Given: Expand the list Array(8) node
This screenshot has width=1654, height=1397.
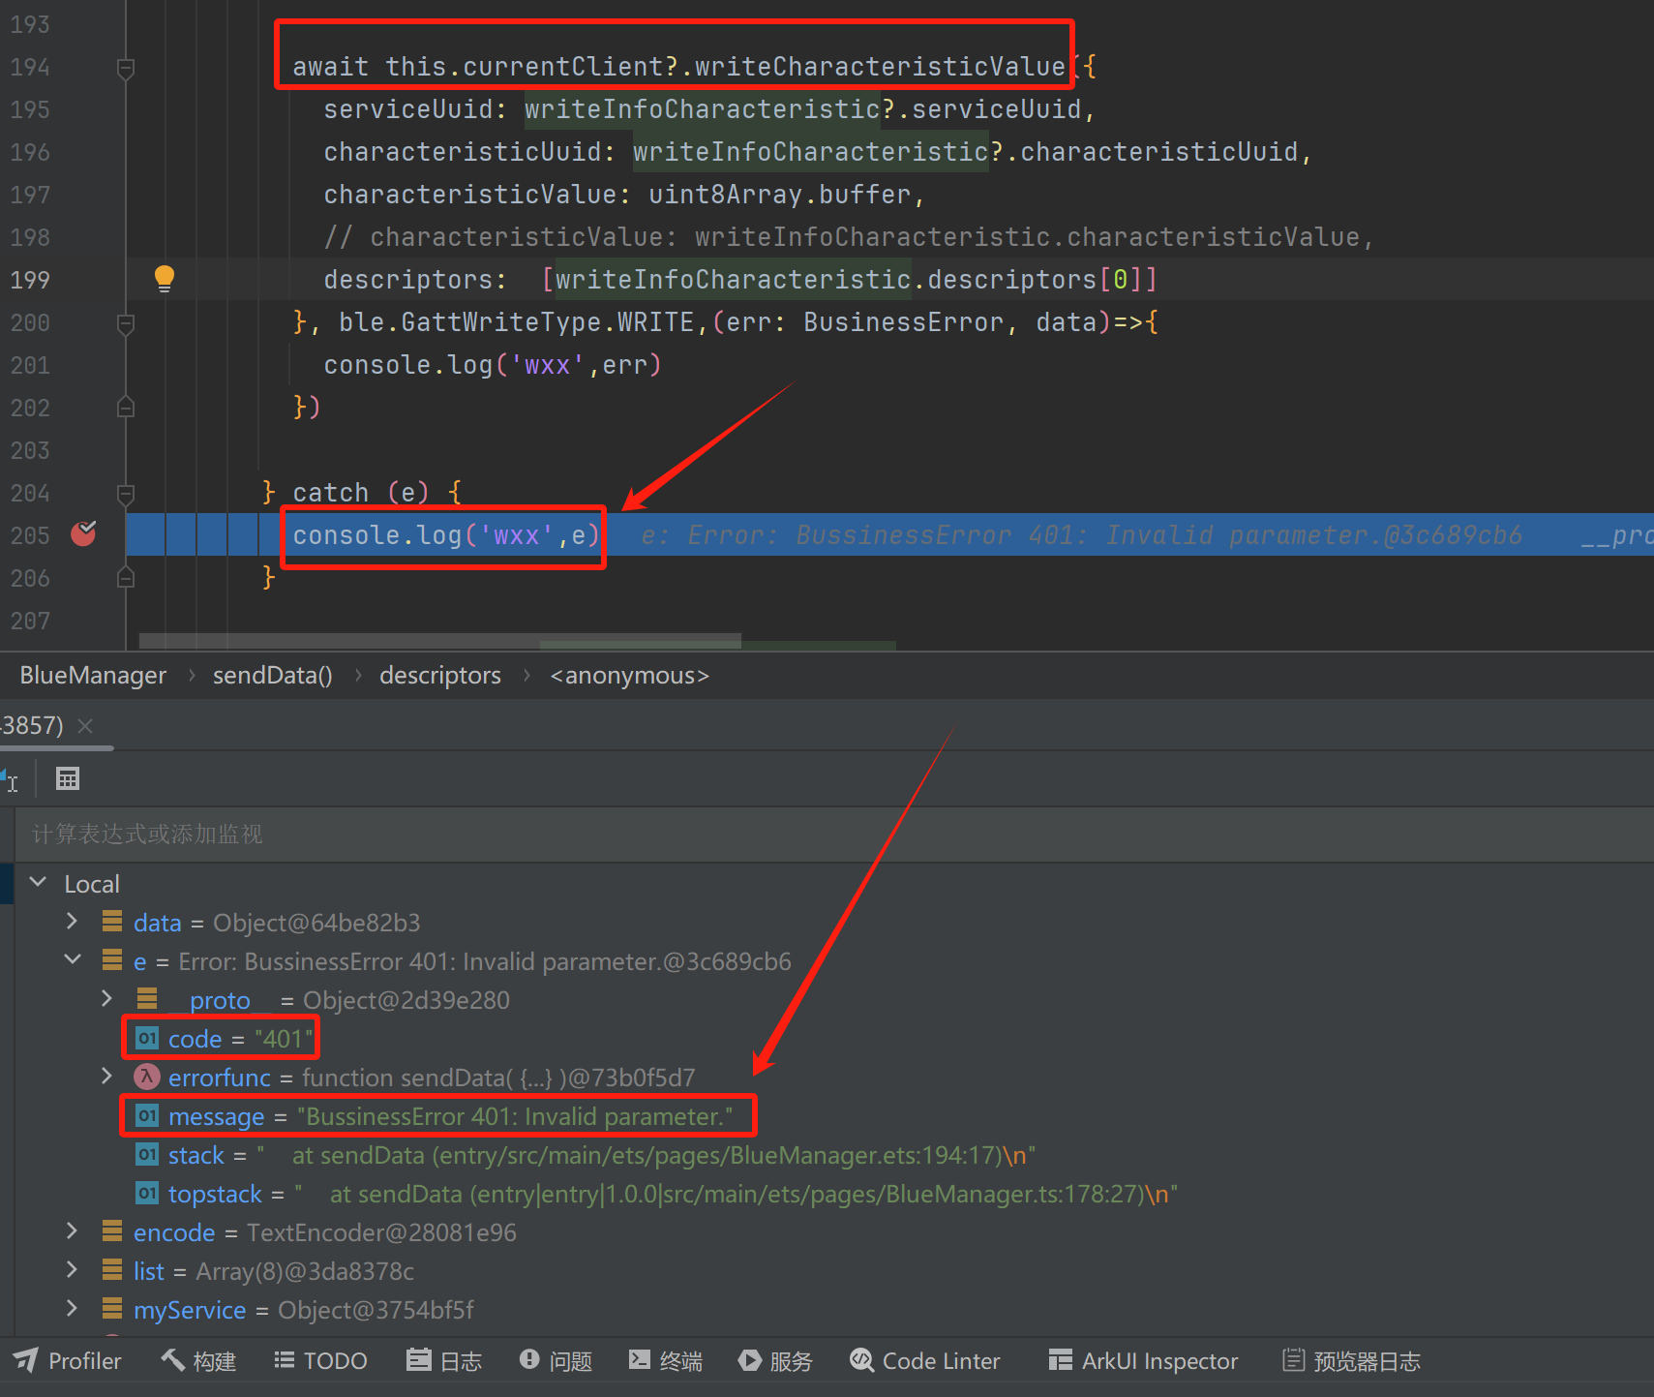Looking at the screenshot, I should point(72,1269).
